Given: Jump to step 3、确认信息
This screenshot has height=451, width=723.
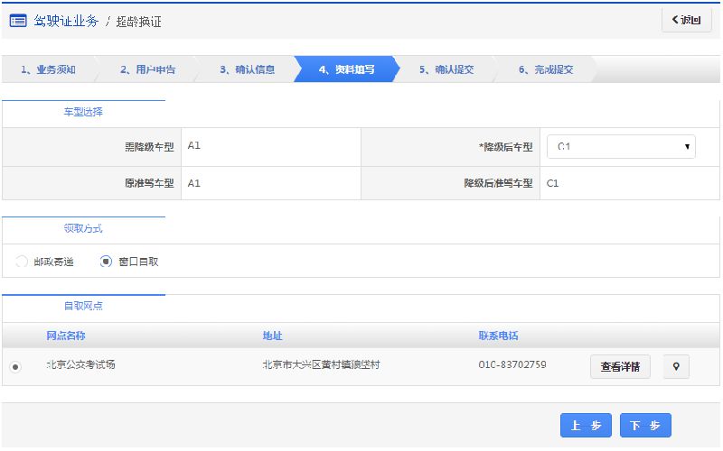Looking at the screenshot, I should coord(247,69).
